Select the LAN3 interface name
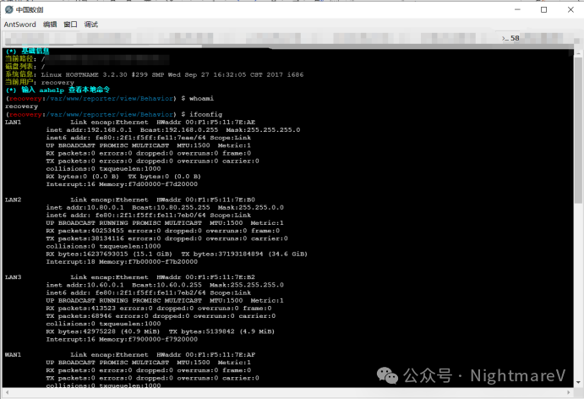584x399 pixels. point(13,277)
